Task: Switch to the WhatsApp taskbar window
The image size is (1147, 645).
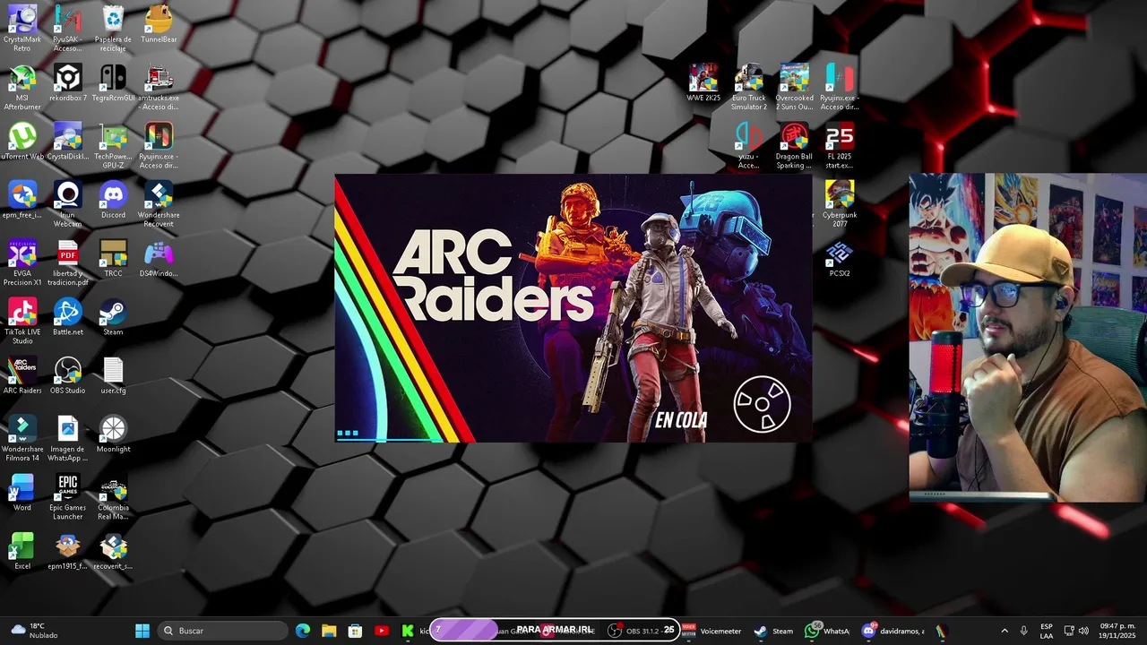Action: click(x=827, y=631)
